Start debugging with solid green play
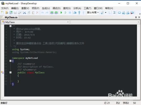This screenshot has height=105, width=141. click(61, 12)
